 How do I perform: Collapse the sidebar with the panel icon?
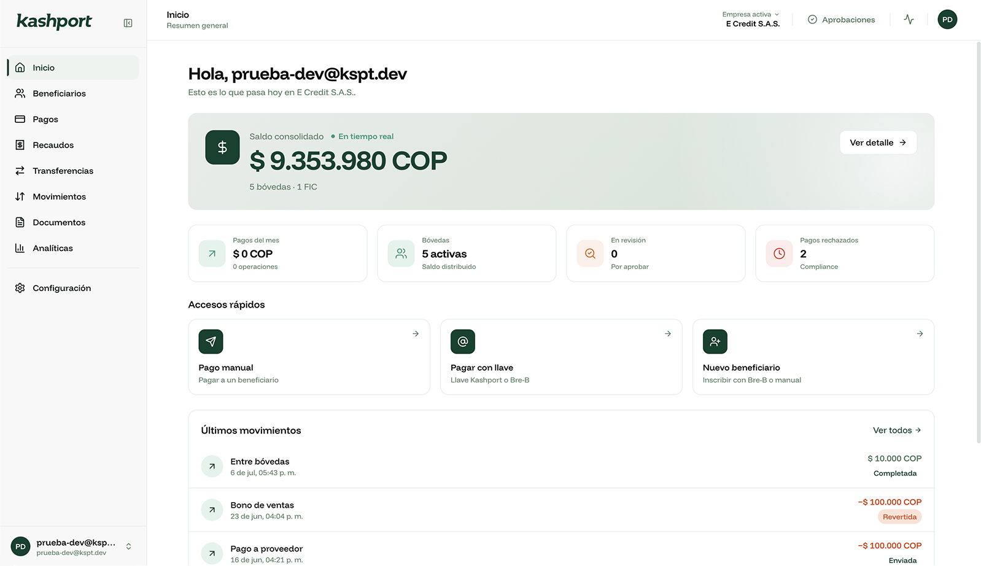pyautogui.click(x=128, y=23)
